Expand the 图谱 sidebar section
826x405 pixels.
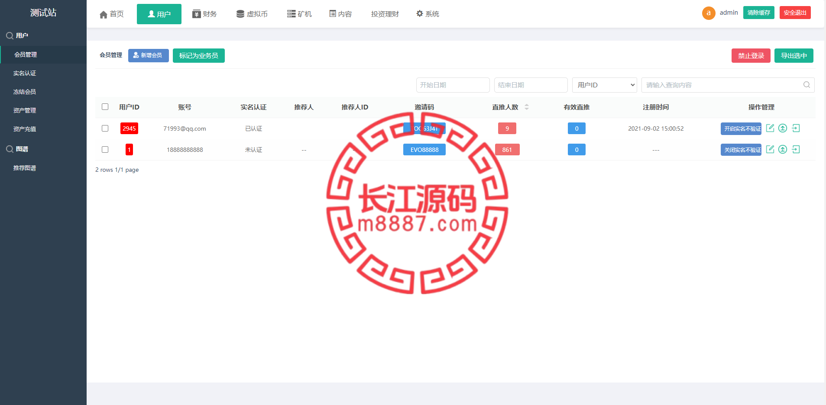click(17, 149)
